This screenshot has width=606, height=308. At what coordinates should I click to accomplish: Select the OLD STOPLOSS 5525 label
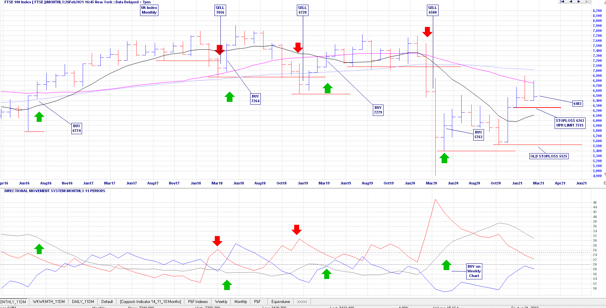pyautogui.click(x=549, y=156)
